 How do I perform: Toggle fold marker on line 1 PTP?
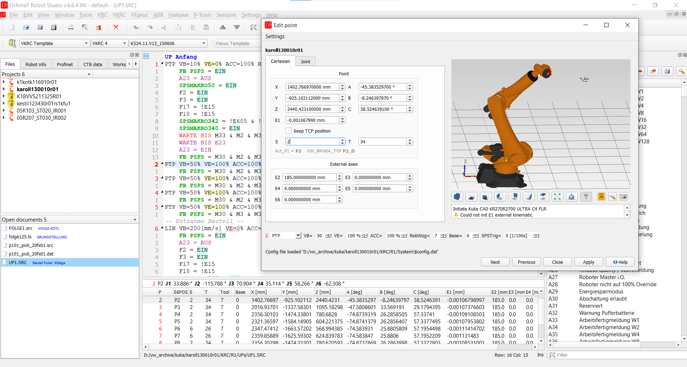coord(162,64)
